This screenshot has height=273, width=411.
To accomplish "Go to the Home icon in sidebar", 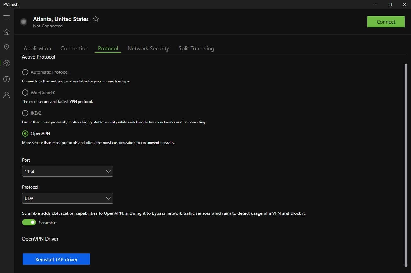I will tap(7, 32).
